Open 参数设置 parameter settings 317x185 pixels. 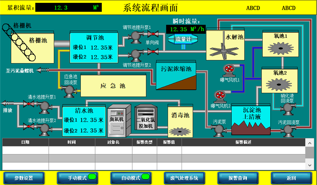(x=23, y=178)
